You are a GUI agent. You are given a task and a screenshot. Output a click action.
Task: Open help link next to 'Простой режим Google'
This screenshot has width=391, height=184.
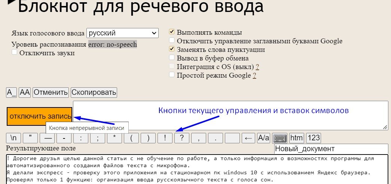click(x=254, y=75)
